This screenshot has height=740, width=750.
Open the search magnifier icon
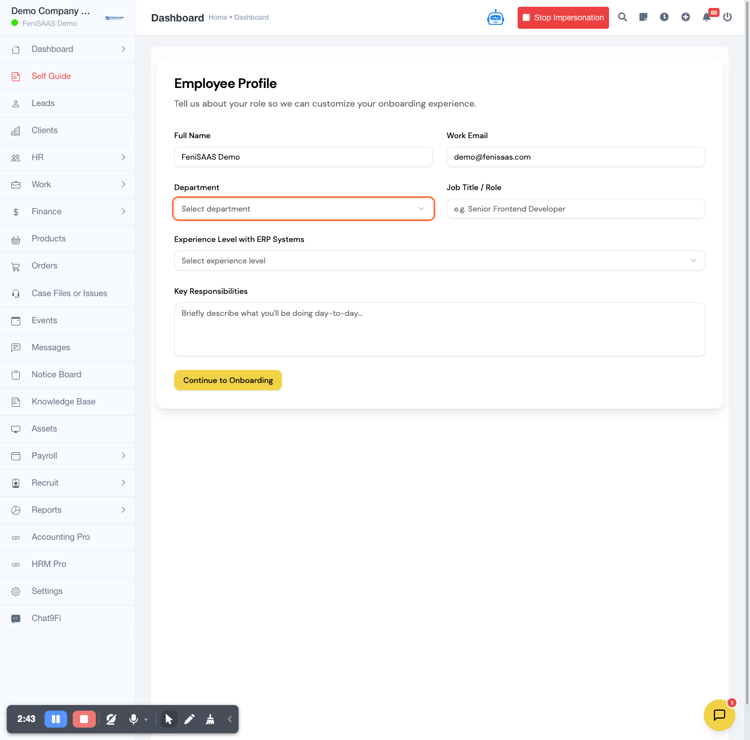(623, 17)
